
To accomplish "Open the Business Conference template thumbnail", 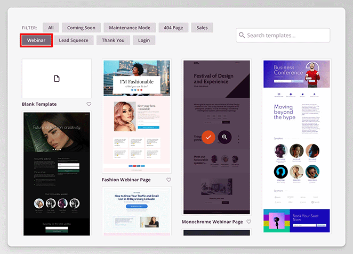I will tap(296, 133).
